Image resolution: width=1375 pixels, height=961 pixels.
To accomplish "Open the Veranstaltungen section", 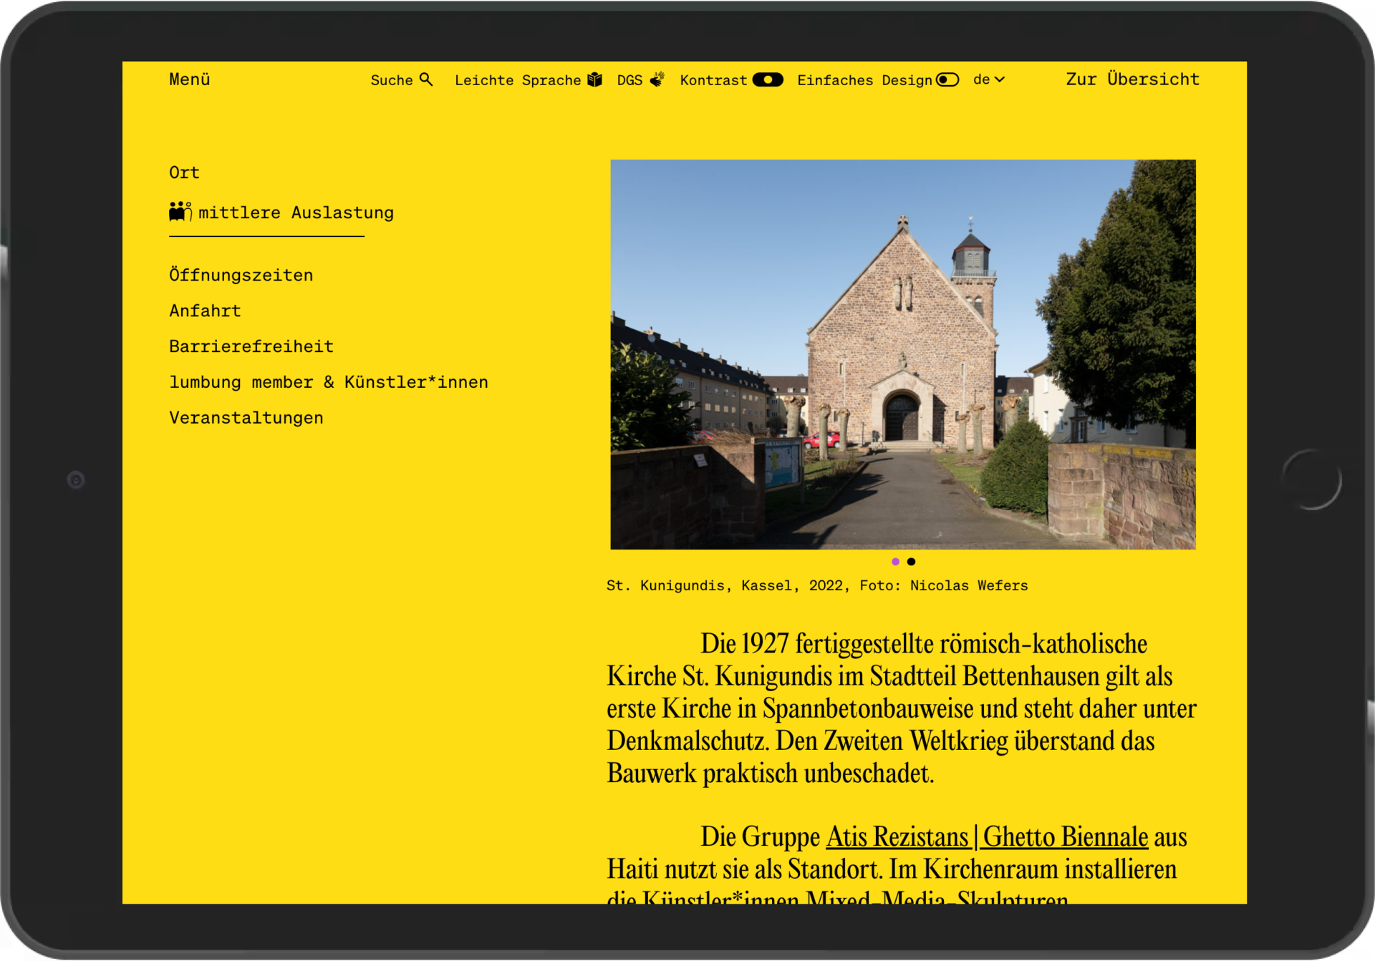I will click(246, 417).
